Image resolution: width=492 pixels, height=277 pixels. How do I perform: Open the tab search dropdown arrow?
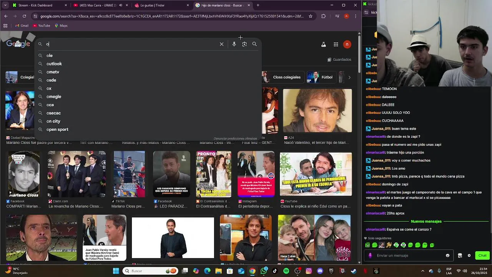click(6, 5)
